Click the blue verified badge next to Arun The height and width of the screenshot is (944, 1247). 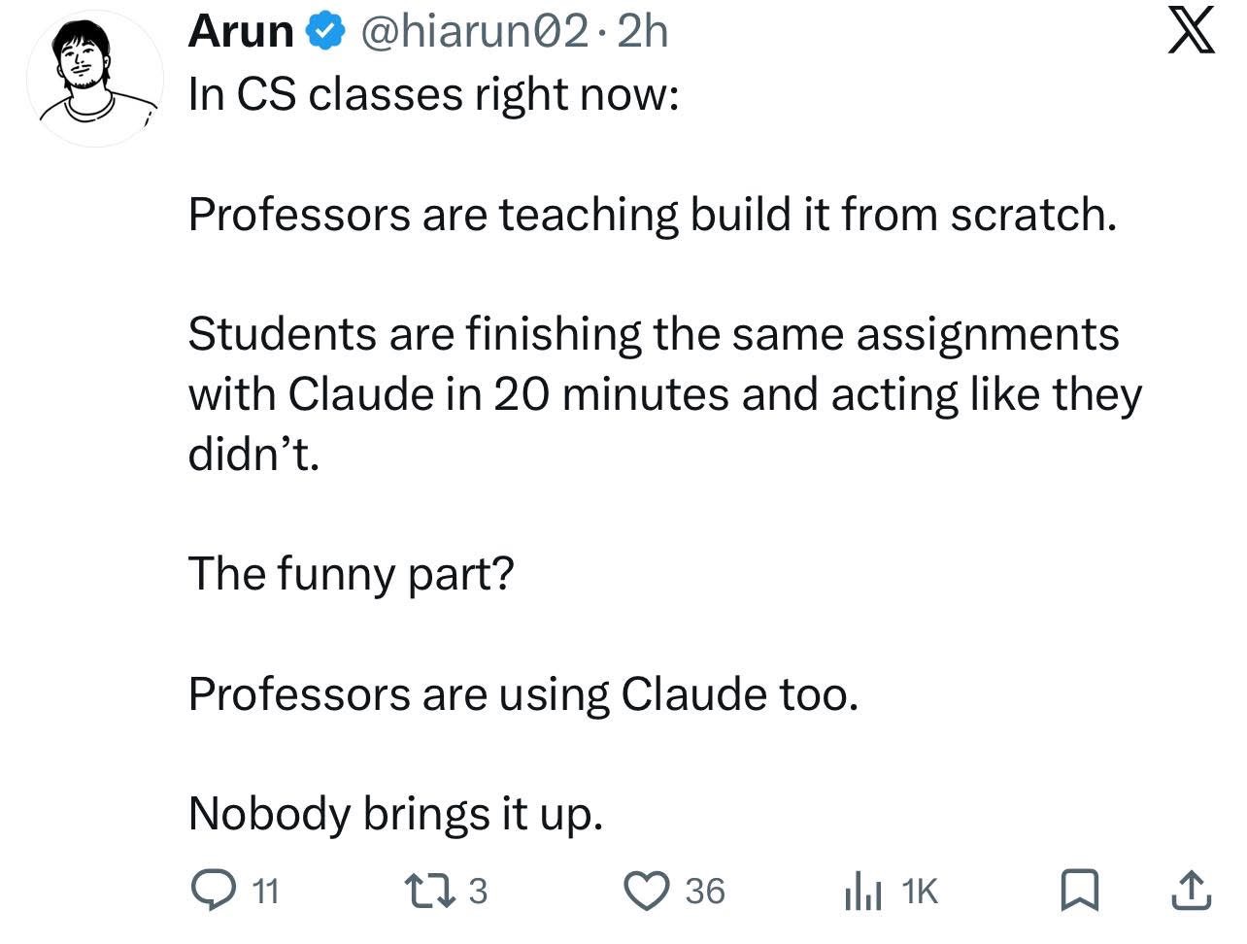coord(325,33)
